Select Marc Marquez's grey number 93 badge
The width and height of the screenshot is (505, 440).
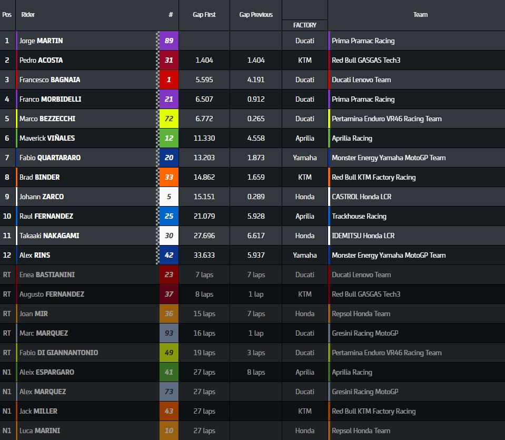coord(169,333)
